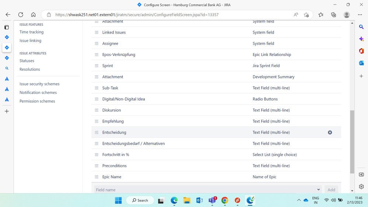Toggle the sidebar hide button

click(361, 175)
